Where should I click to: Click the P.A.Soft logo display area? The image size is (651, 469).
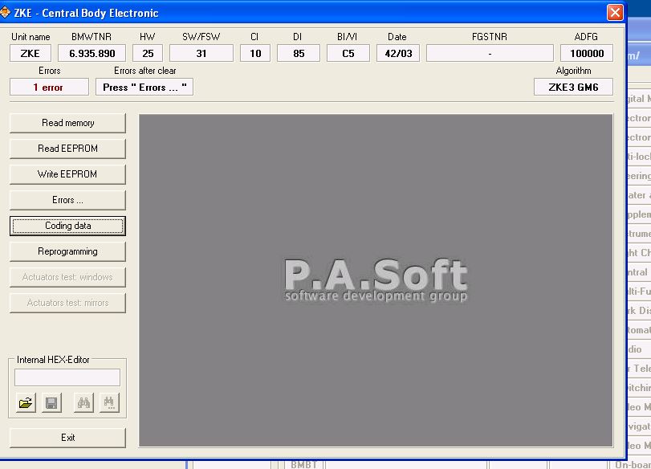(376, 279)
